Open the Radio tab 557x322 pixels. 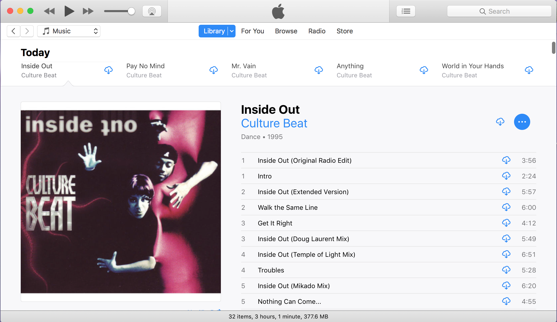[x=317, y=31]
